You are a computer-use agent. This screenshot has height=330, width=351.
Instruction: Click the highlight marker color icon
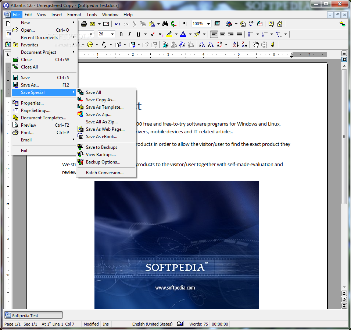click(169, 34)
